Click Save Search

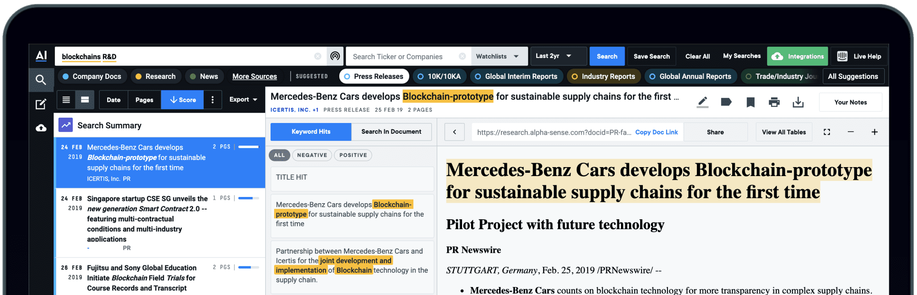651,56
